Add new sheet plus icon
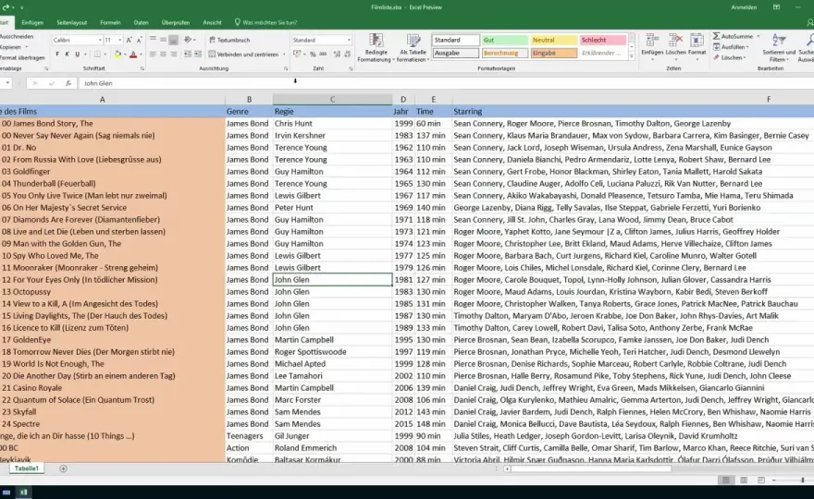 click(x=63, y=469)
